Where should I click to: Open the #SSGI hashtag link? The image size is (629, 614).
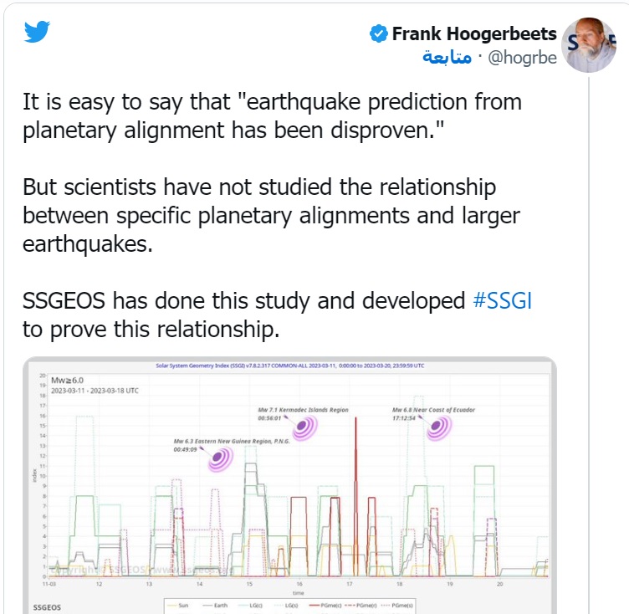(x=502, y=300)
